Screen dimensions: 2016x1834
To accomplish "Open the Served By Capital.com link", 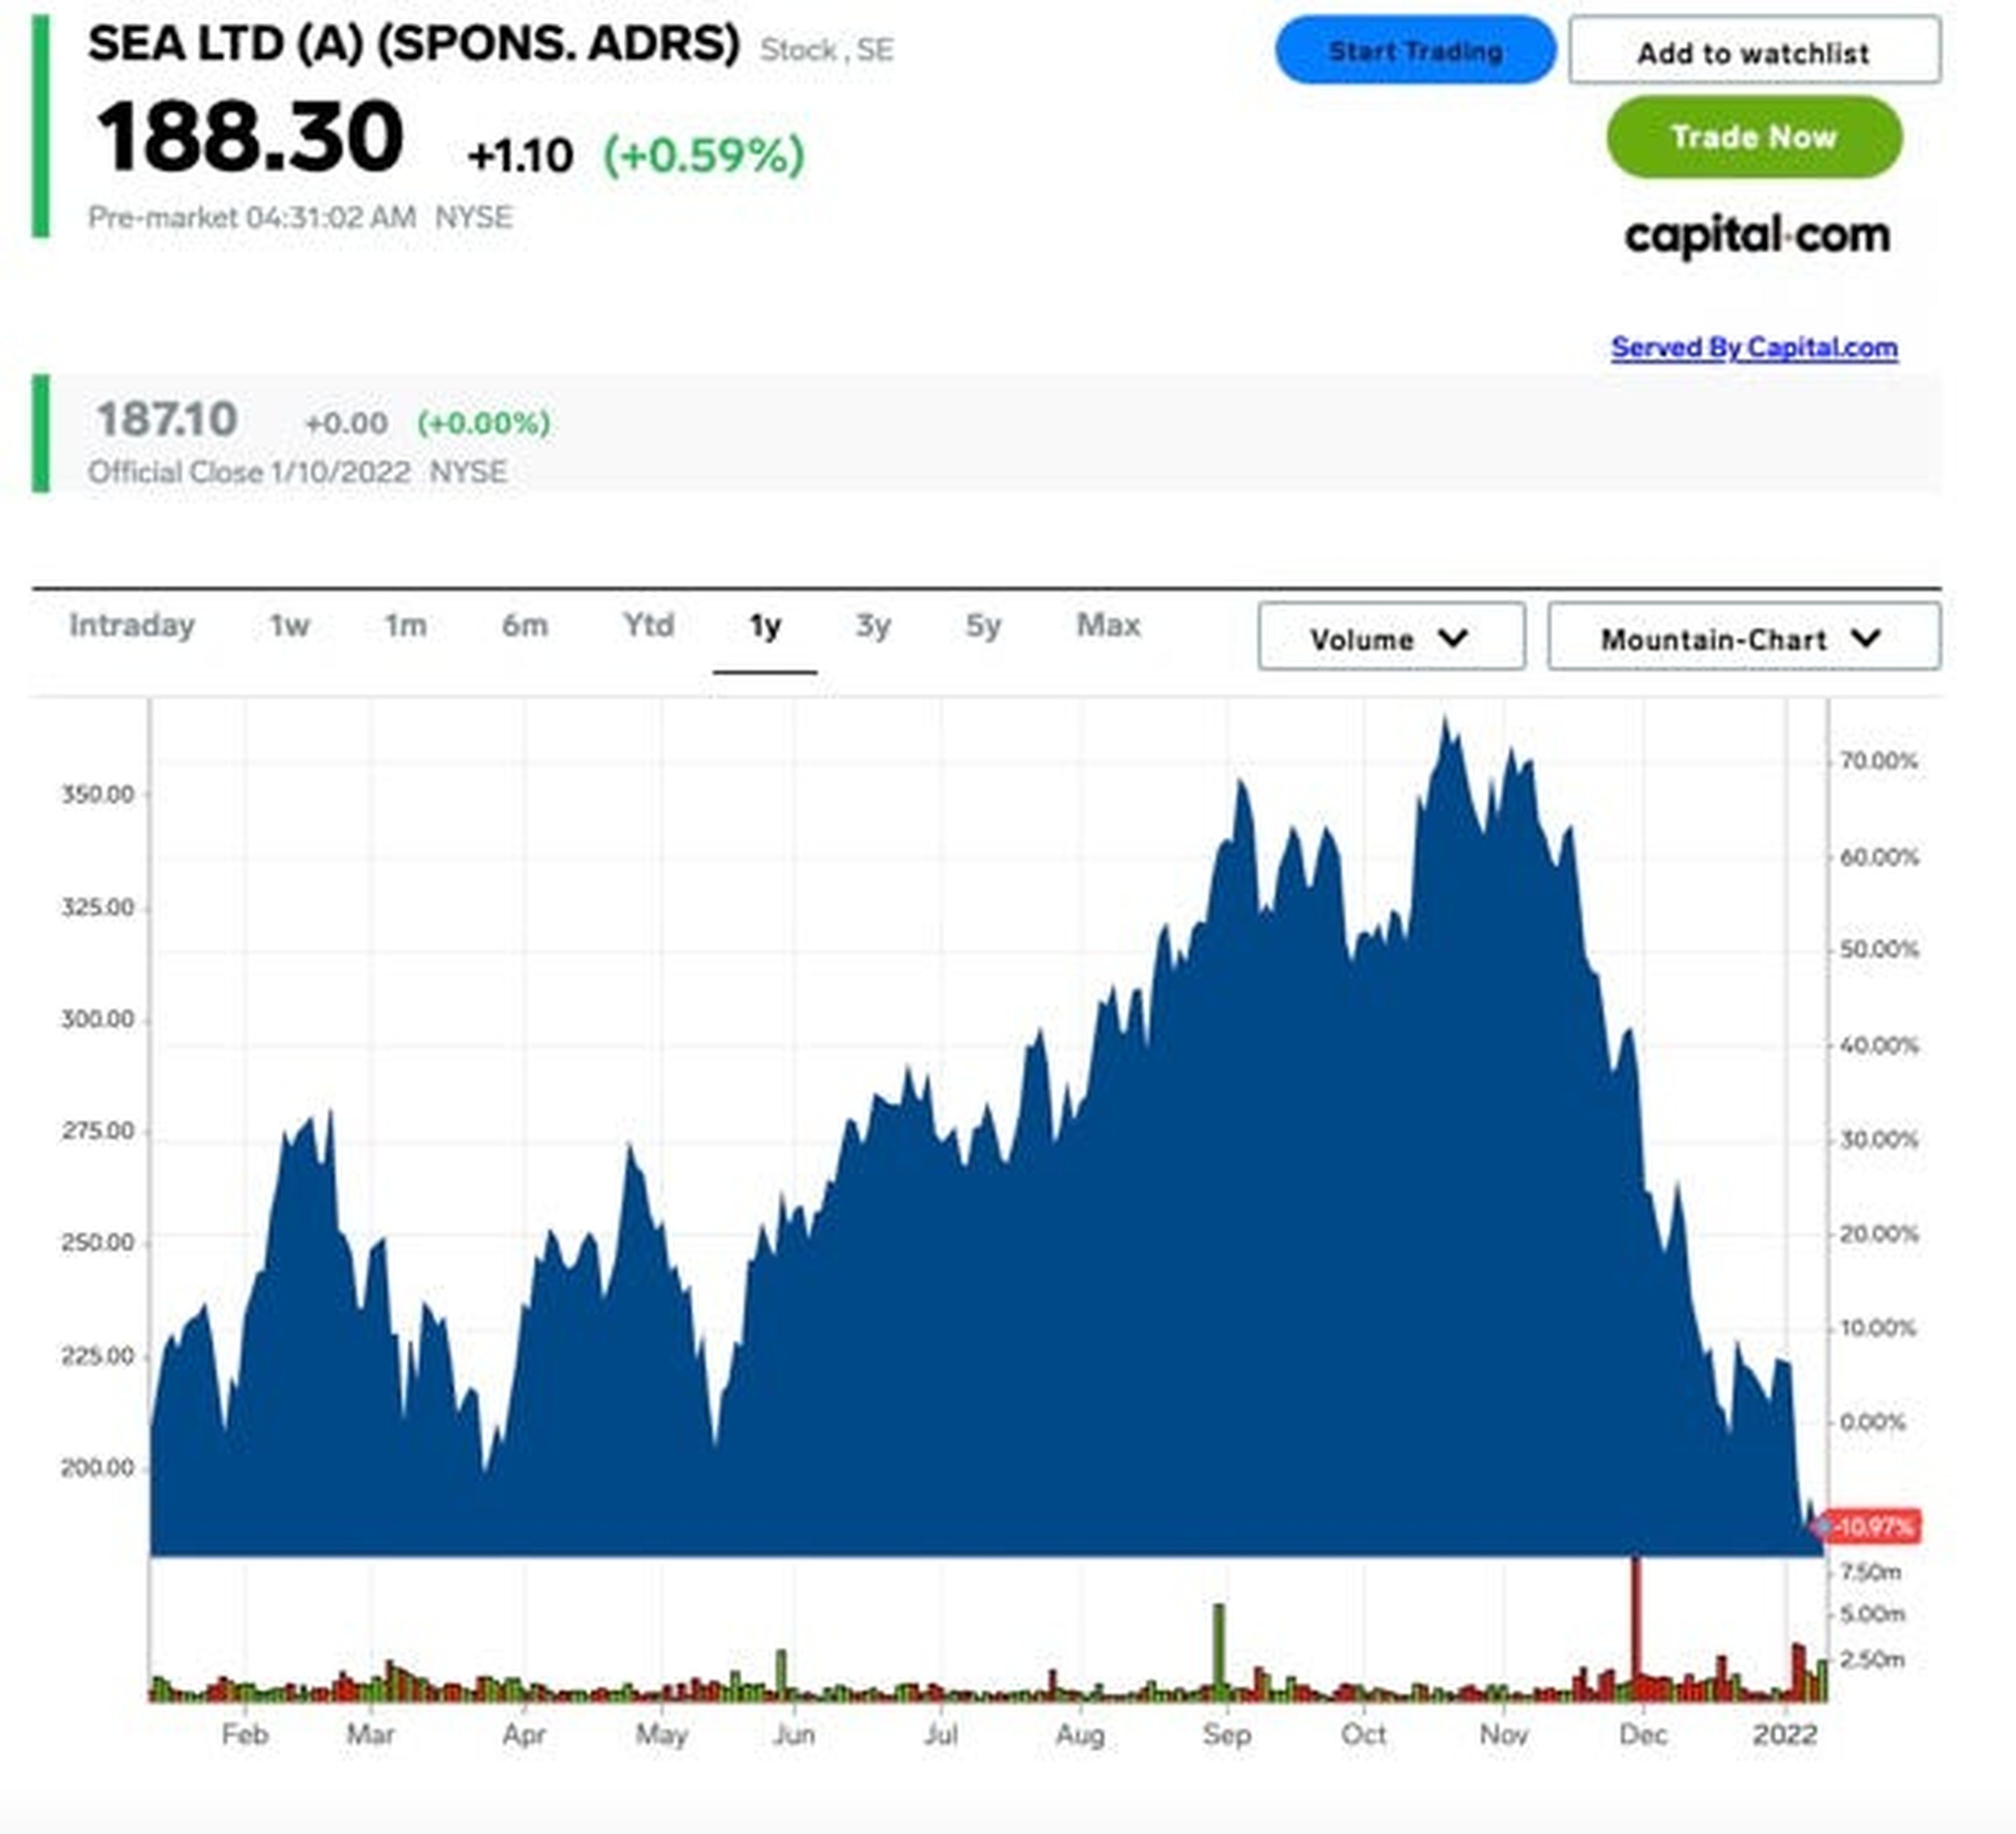I will (x=1753, y=347).
